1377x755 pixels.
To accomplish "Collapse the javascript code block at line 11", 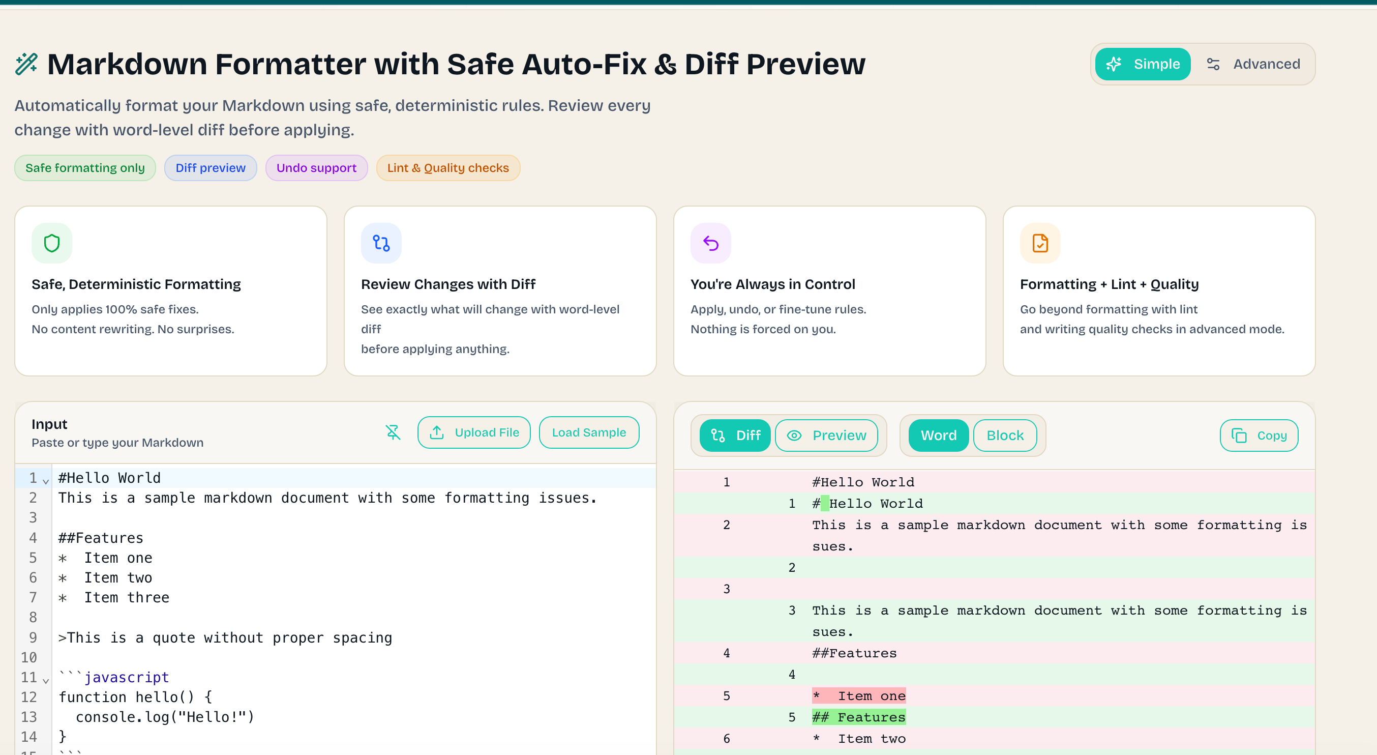I will [45, 680].
